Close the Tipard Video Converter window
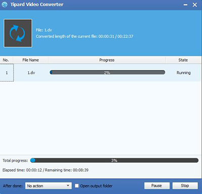Viewport: 202px width, 194px height. [x=195, y=5]
